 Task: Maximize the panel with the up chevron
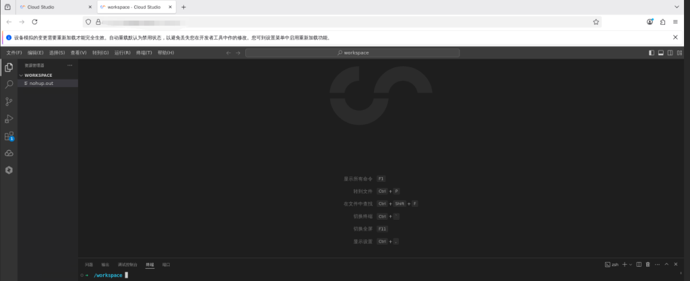(666, 264)
